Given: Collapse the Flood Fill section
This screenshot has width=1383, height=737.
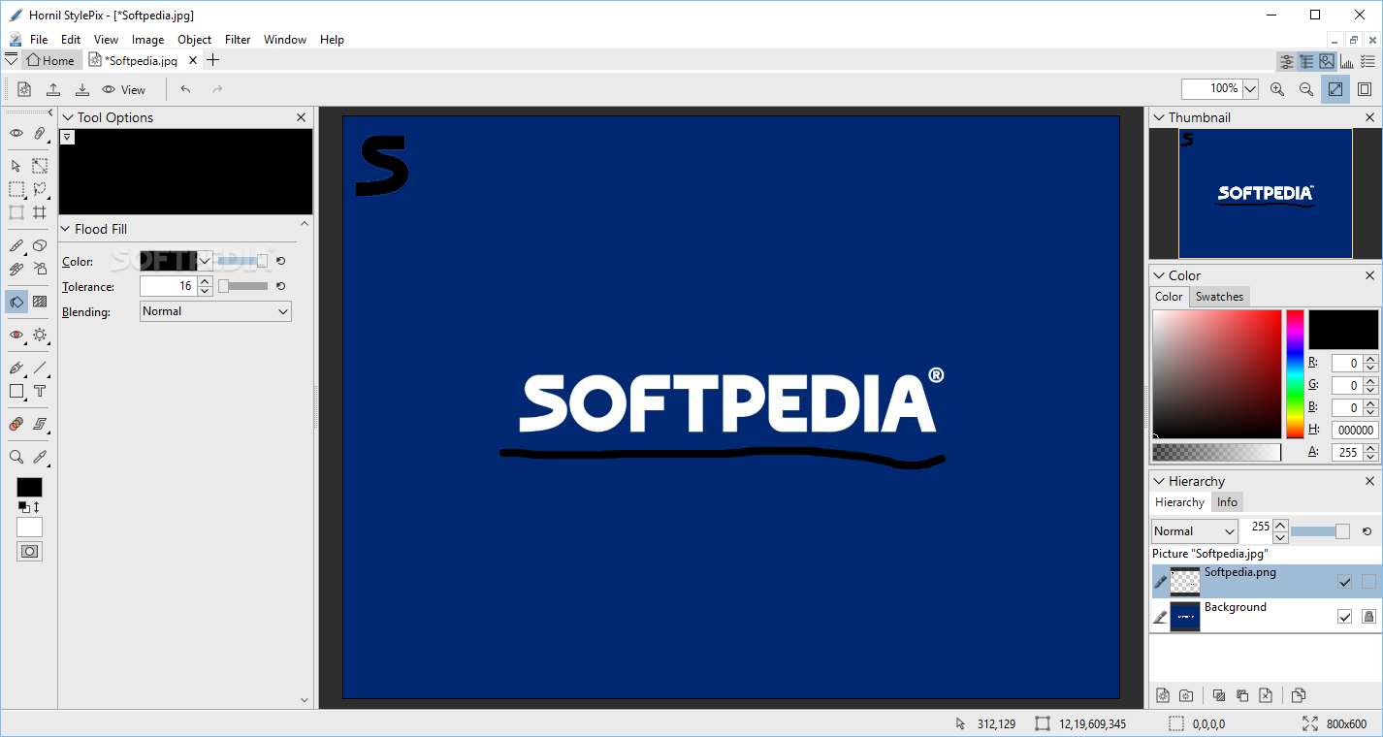Looking at the screenshot, I should (x=67, y=229).
